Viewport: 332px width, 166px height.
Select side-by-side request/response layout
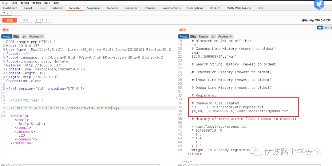(320, 28)
